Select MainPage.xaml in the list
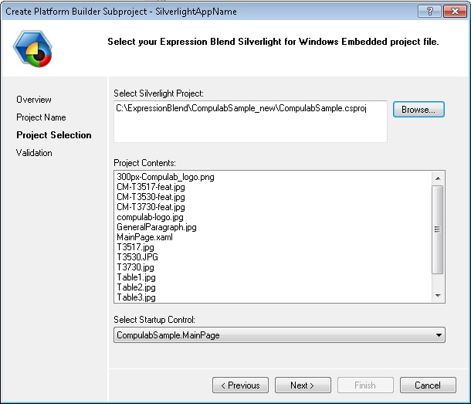The width and height of the screenshot is (471, 404). pyautogui.click(x=145, y=237)
